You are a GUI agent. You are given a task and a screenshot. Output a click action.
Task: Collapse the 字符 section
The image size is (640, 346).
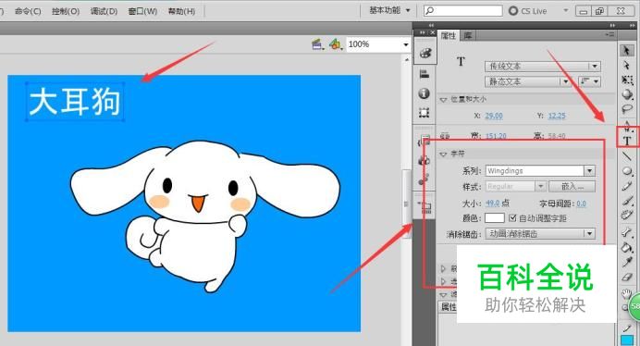(443, 154)
